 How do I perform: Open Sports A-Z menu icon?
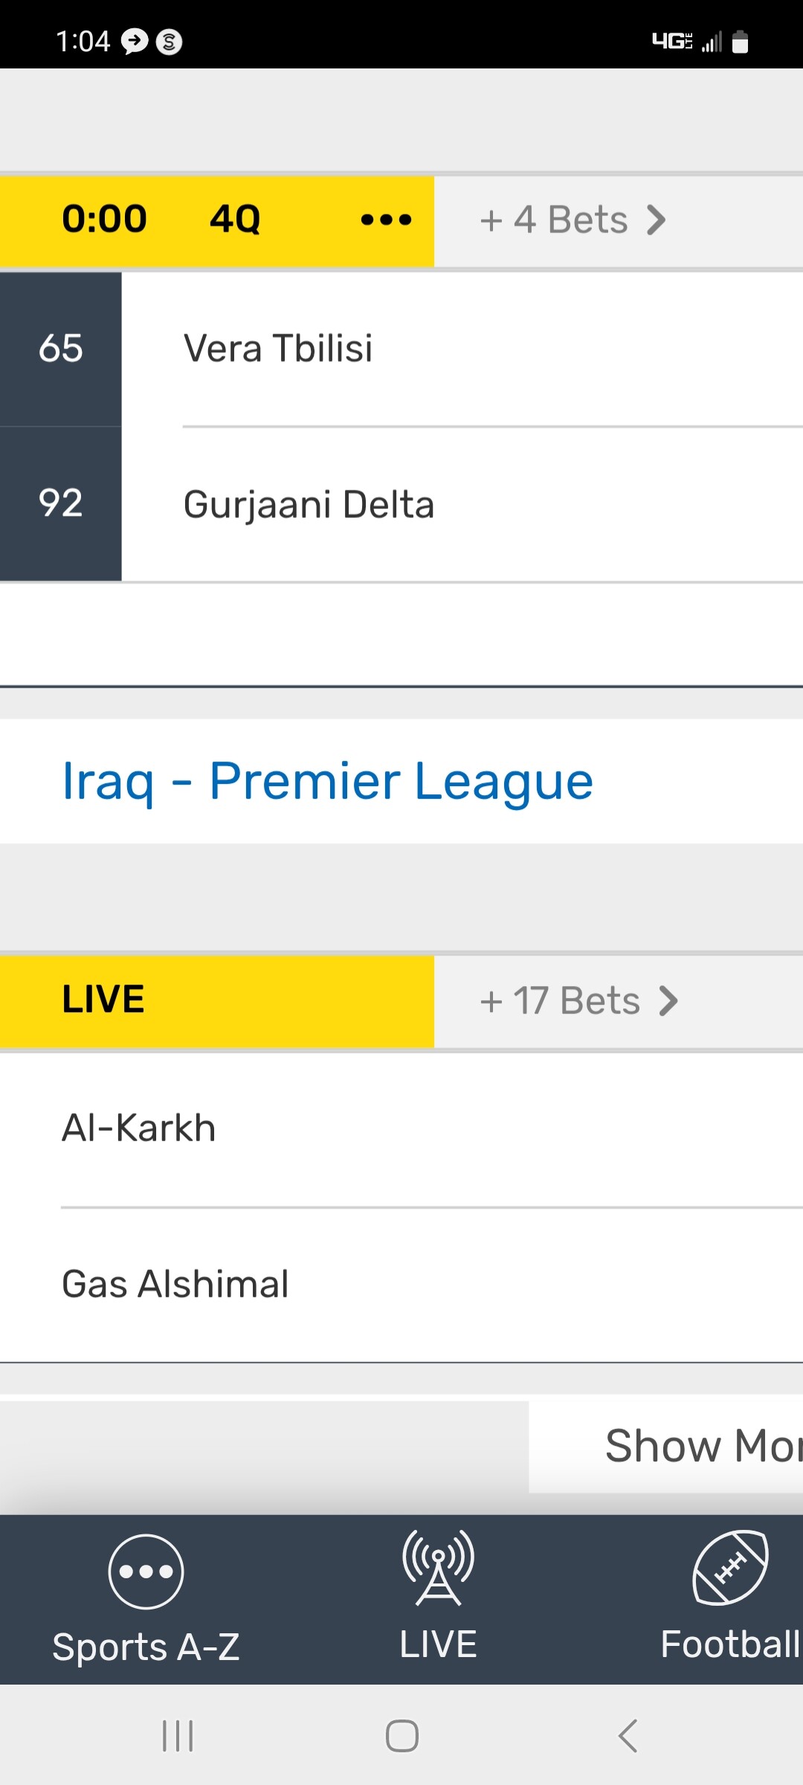click(146, 1571)
